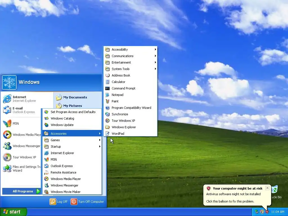
Task: Click the E-mail Outlook Express pinned icon
Action: point(7,110)
